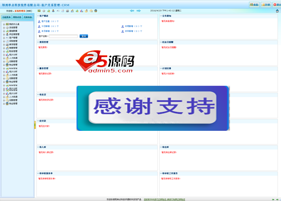Click the statistics chart toolbar icon
Screen dimensions: 281x201
(82, 11)
